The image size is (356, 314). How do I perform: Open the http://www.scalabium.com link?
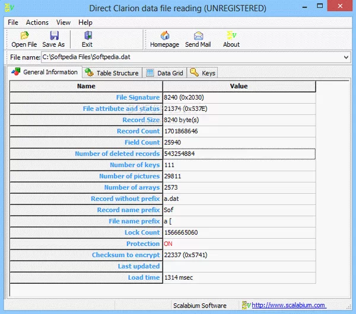[289, 305]
